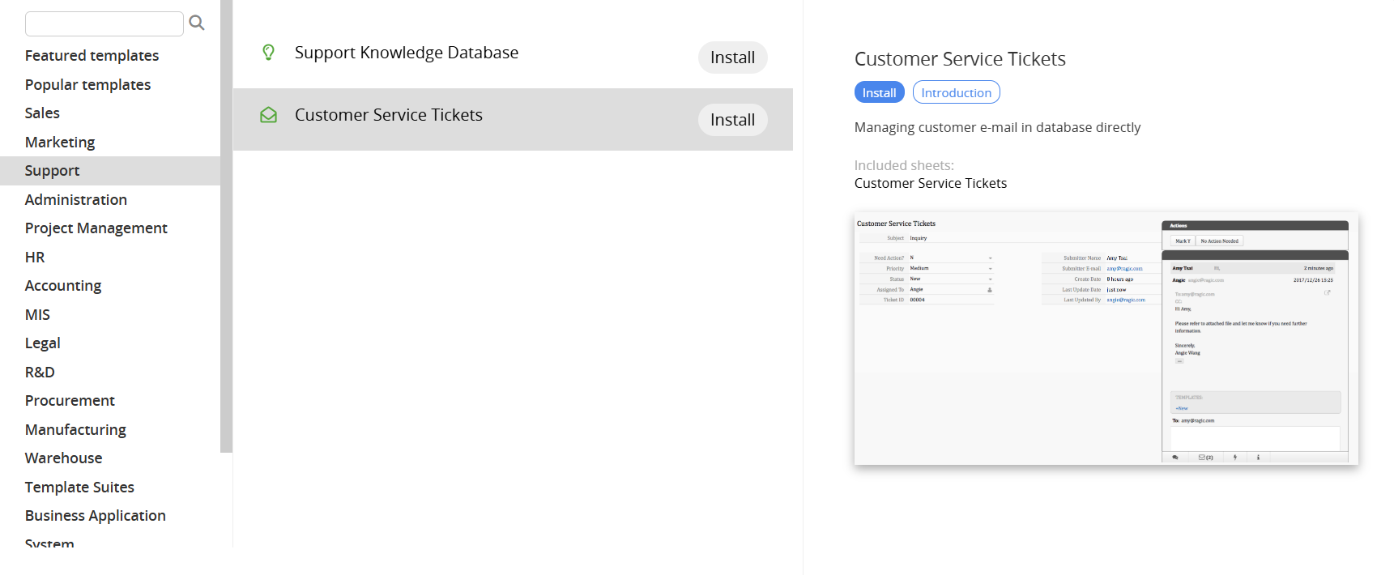This screenshot has height=575, width=1394.
Task: Select the Featured templates category
Action: 92,56
